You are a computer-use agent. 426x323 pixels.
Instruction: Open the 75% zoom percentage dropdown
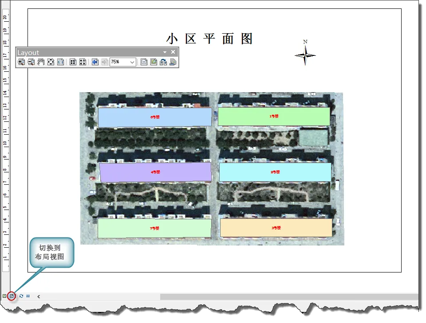point(132,62)
